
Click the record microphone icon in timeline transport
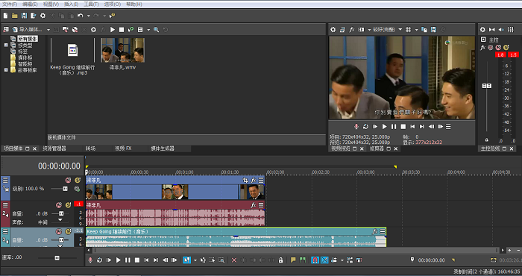pos(90,260)
